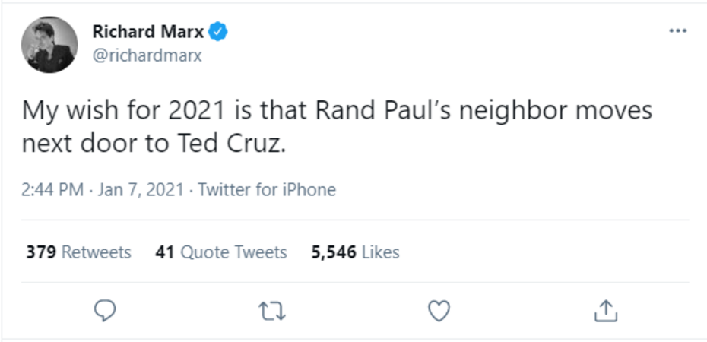707x342 pixels.
Task: Click the reply speech bubble icon
Action: coord(105,309)
